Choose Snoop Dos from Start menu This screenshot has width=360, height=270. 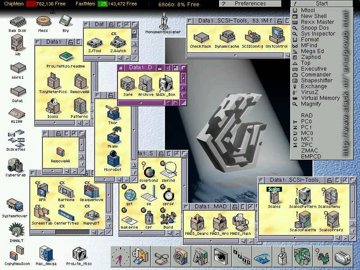coord(315,28)
